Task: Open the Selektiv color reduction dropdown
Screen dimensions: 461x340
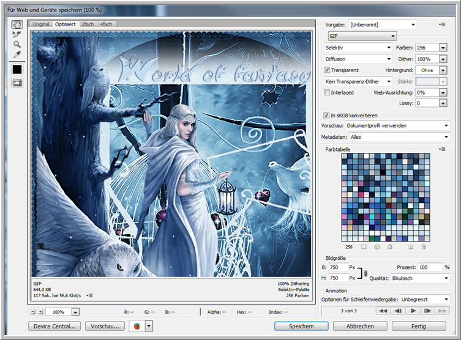Action: (358, 47)
